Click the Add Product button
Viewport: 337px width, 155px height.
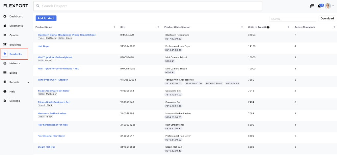46,18
